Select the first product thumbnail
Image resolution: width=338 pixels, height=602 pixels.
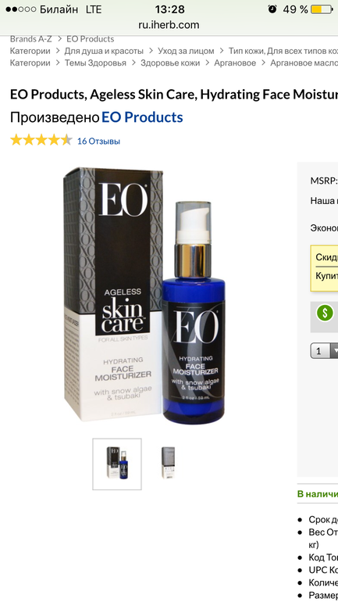pyautogui.click(x=117, y=464)
